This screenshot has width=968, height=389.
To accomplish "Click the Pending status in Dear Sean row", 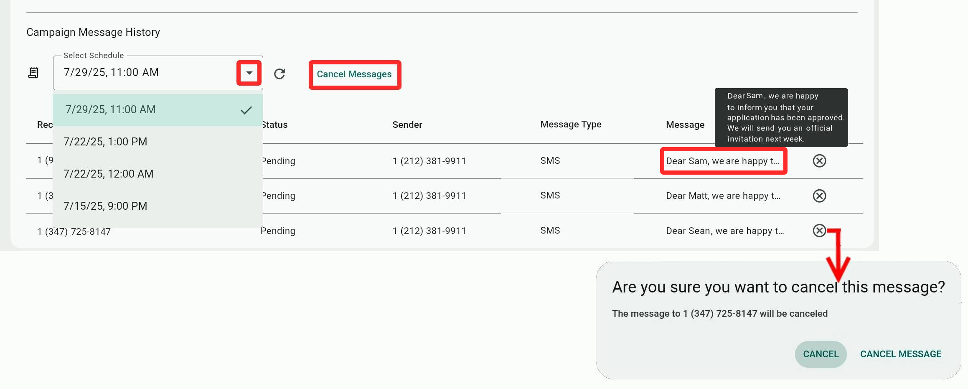I will [278, 231].
